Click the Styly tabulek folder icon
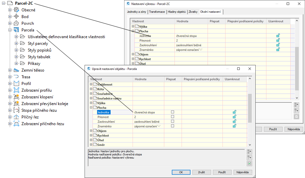This screenshot has height=178, width=305. [x=23, y=57]
